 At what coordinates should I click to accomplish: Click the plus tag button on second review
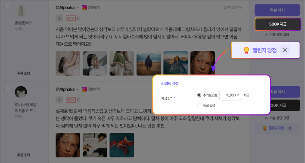59,100
